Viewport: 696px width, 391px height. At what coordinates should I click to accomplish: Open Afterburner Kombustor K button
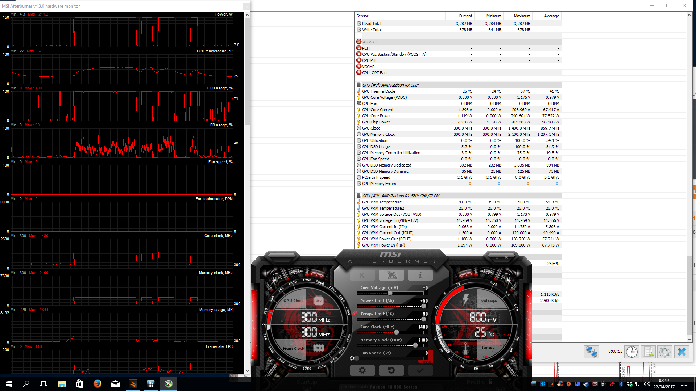click(x=362, y=275)
